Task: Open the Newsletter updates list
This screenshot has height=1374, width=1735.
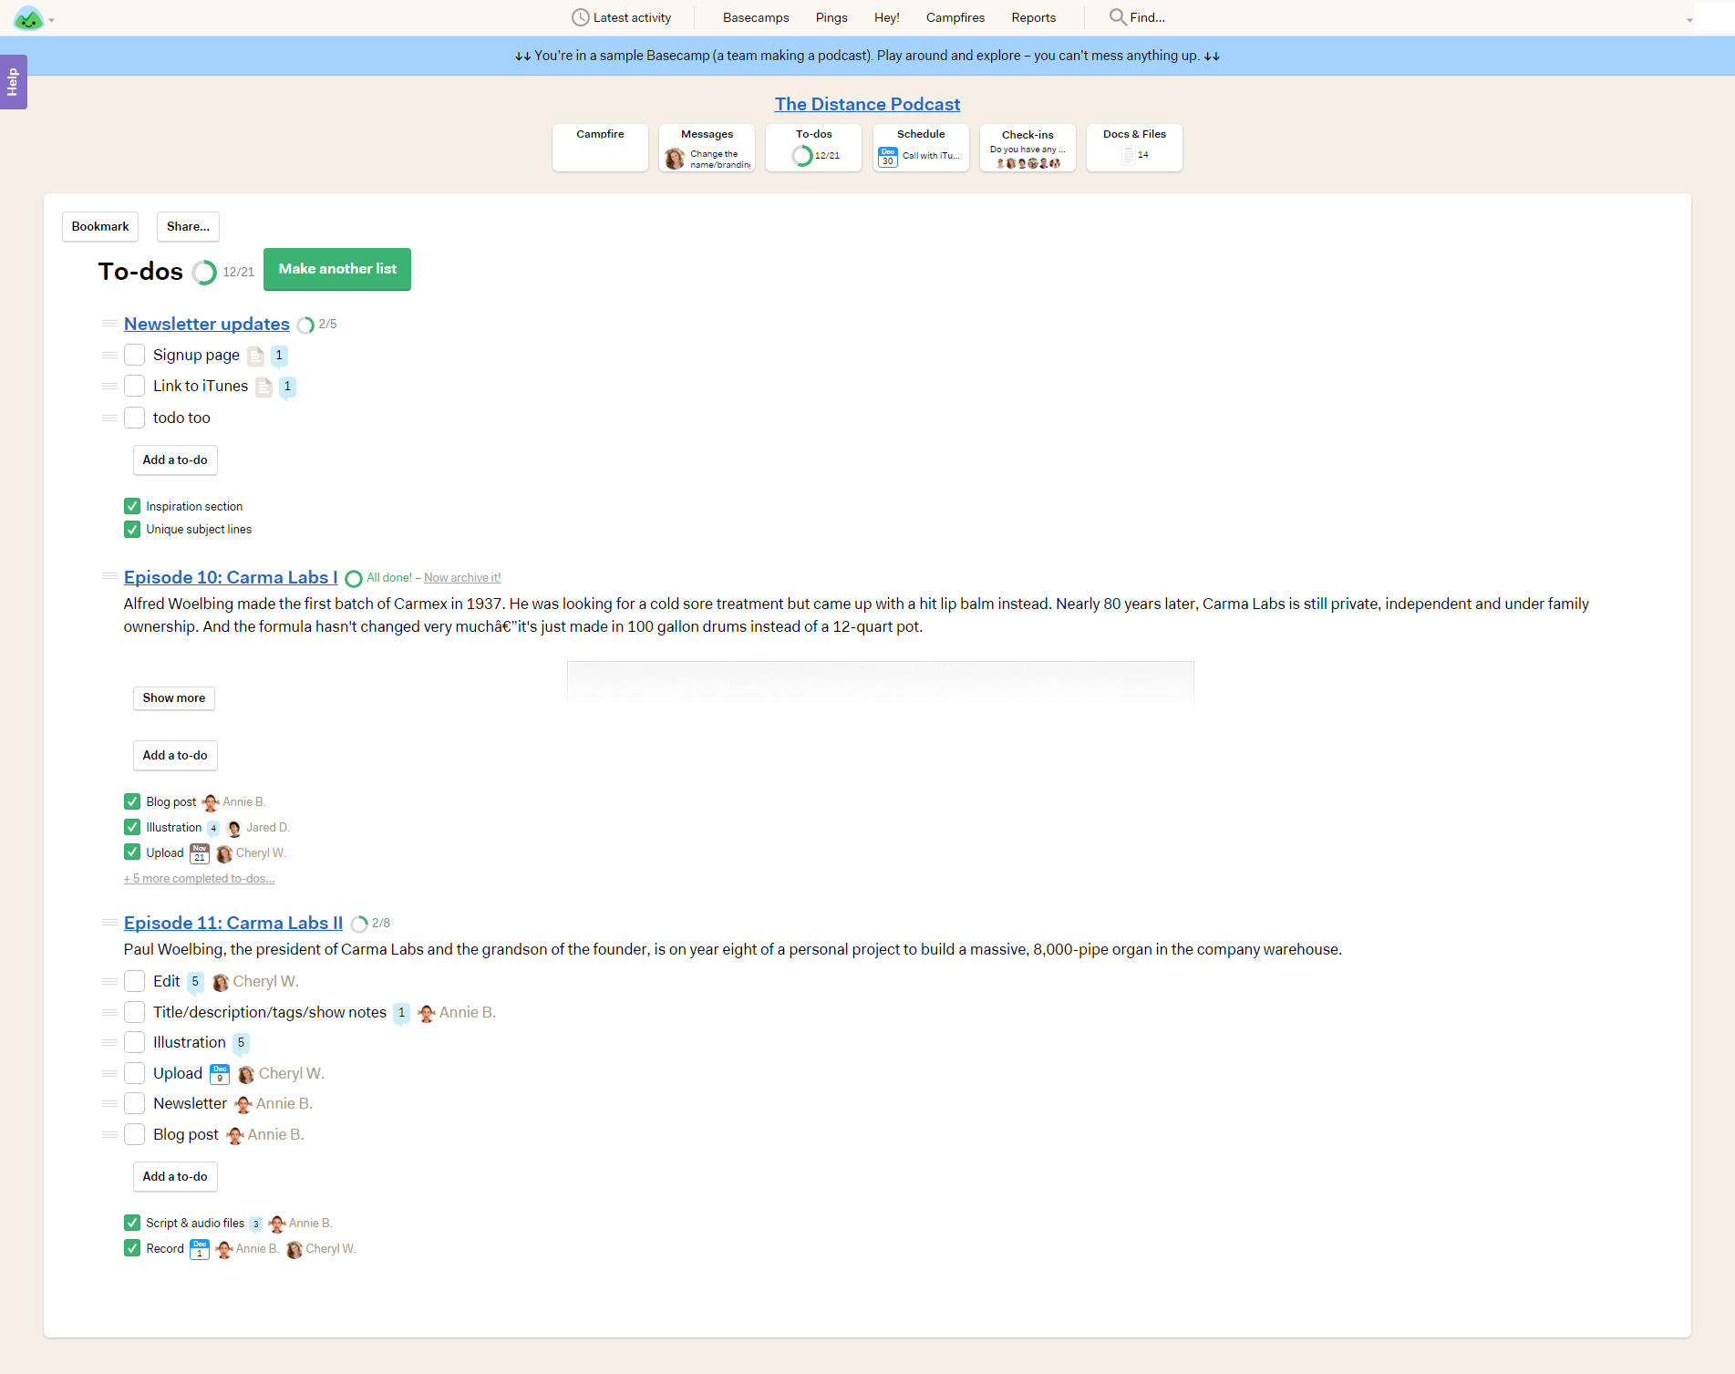Action: tap(207, 324)
